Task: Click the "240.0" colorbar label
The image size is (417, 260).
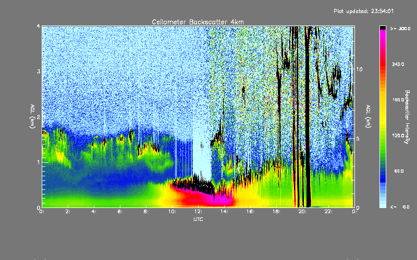Action: tap(398, 64)
